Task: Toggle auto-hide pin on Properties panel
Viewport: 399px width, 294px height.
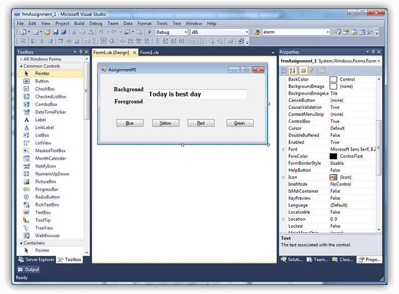Action: pos(373,52)
